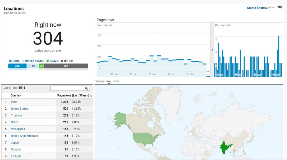This screenshot has height=160, width=287.
Task: Click the Philippines country link
Action: (x=18, y=129)
